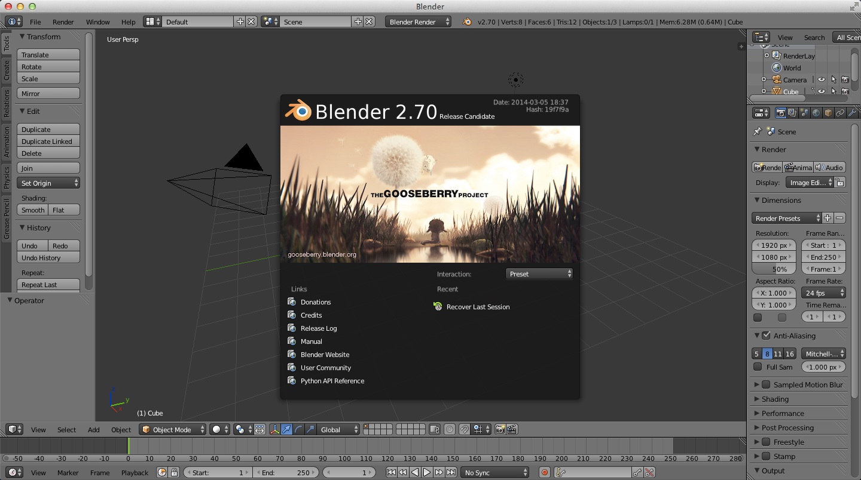Open the Object Mode dropdown
Image resolution: width=861 pixels, height=480 pixels.
point(173,429)
